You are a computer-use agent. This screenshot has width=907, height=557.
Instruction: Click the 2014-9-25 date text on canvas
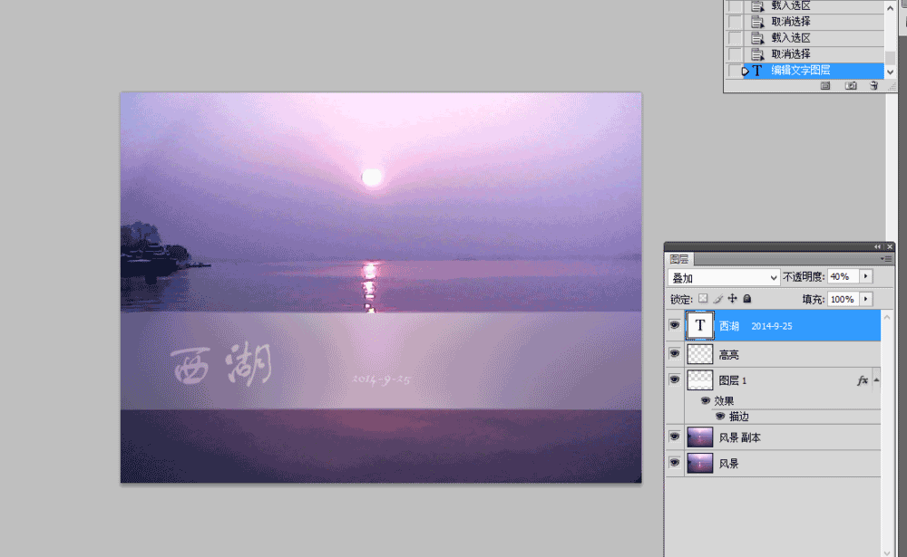coord(381,379)
